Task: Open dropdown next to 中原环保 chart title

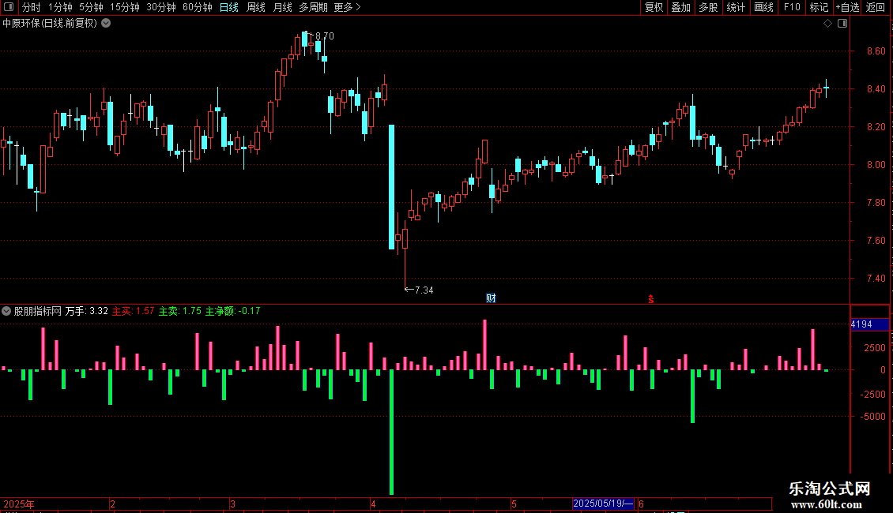Action: click(106, 24)
